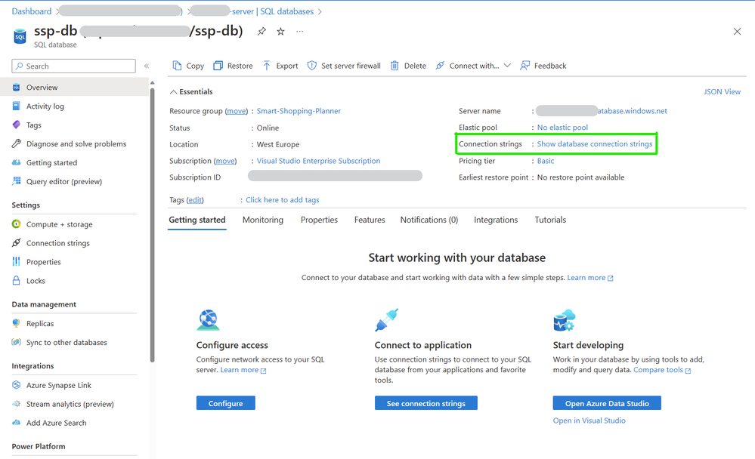Open Learn more under Configure access
This screenshot has height=459, width=755.
click(243, 370)
